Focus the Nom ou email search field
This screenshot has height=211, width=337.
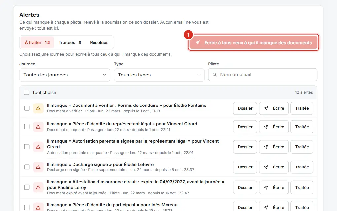pos(263,75)
